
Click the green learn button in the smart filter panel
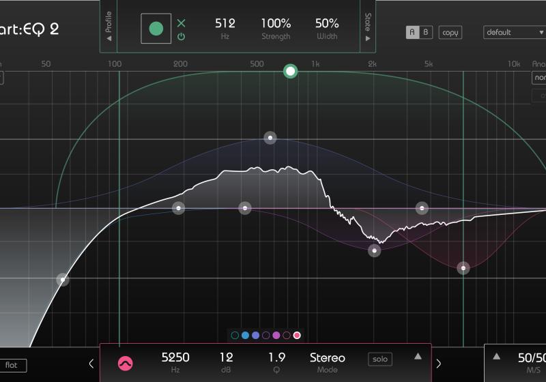156,29
